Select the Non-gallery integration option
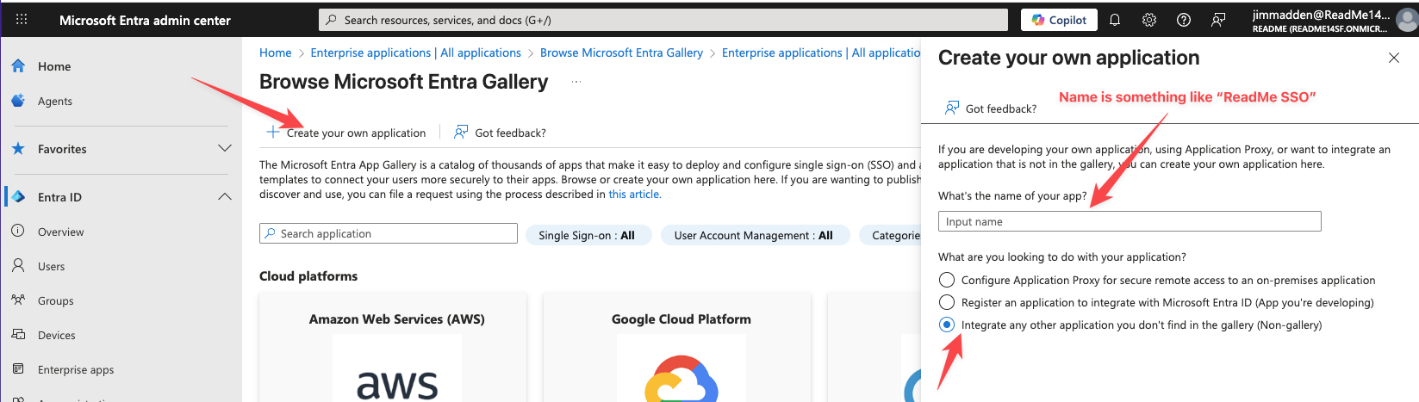Image resolution: width=1419 pixels, height=402 pixels. (947, 325)
